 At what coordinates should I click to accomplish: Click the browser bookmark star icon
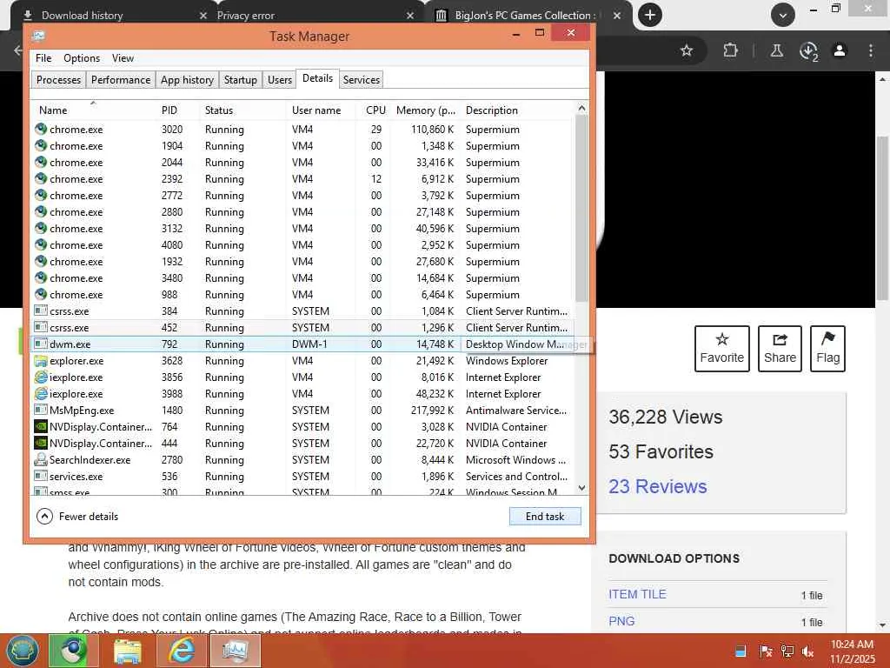(x=687, y=50)
